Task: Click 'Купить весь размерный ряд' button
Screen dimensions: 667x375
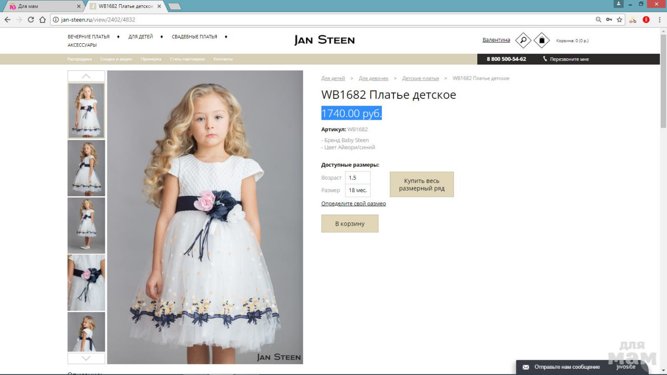Action: [422, 184]
